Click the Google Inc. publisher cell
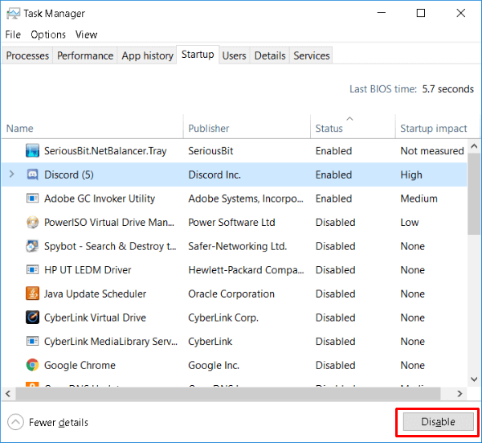482x443 pixels. [x=214, y=365]
